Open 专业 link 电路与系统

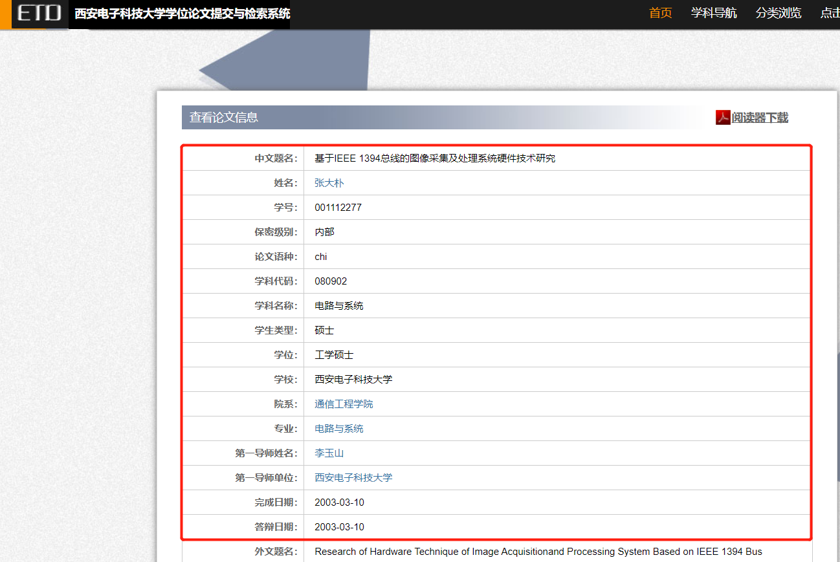(339, 429)
